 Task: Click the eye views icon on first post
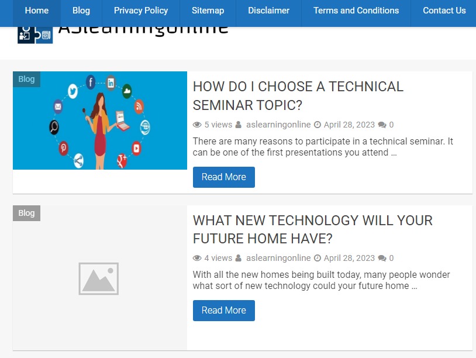pos(197,125)
